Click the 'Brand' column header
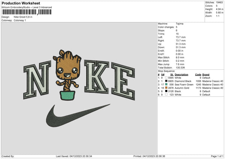Viewport: 225px width, 159px height. 206,75
